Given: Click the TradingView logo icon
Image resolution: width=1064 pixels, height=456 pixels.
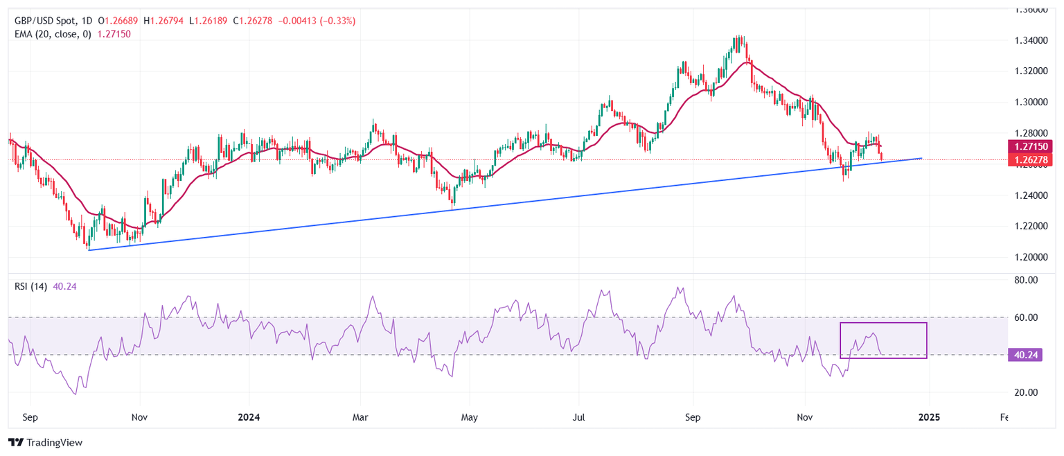Looking at the screenshot, I should [x=15, y=442].
